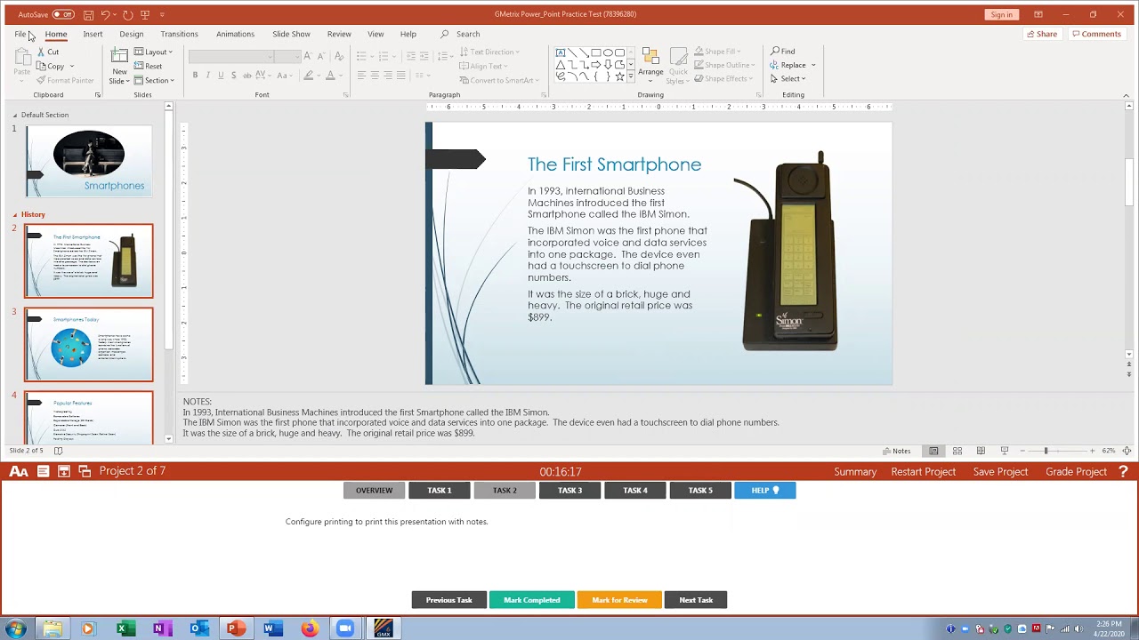This screenshot has width=1139, height=640.
Task: Click the Copy button
Action: (52, 66)
